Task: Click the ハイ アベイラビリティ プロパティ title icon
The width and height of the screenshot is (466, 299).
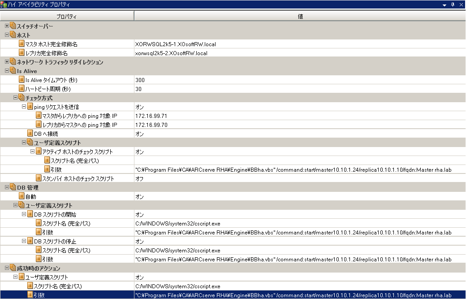Action: click(4, 4)
